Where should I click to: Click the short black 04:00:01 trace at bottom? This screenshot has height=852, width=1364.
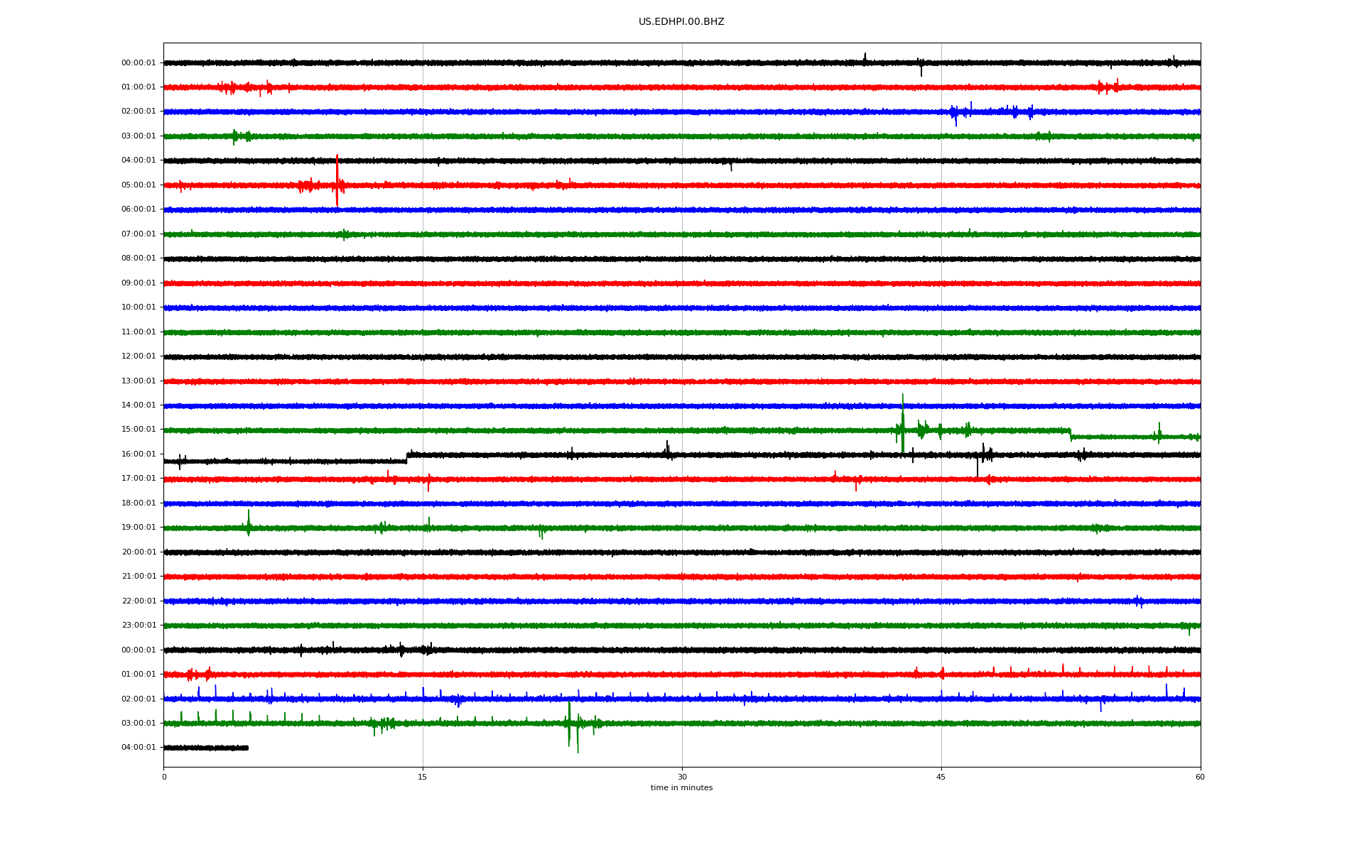[206, 748]
